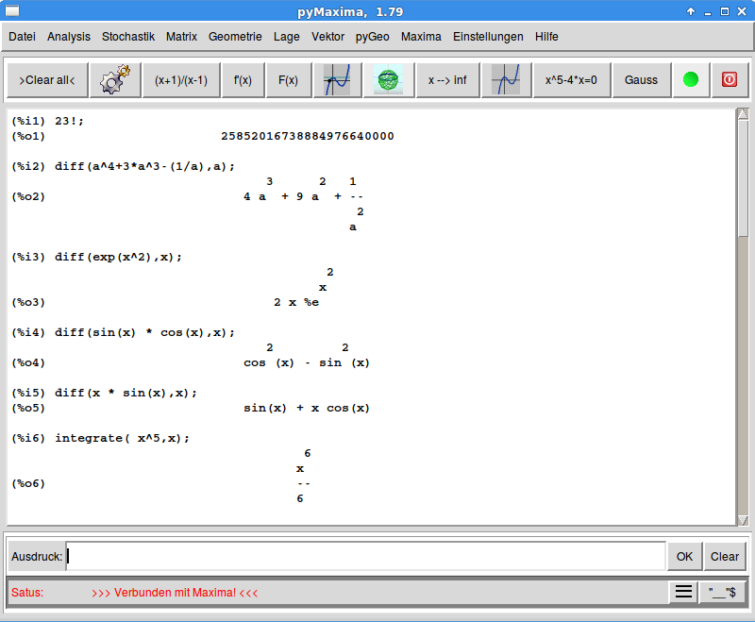755x622 pixels.
Task: Open the Vektor menu
Action: point(327,37)
